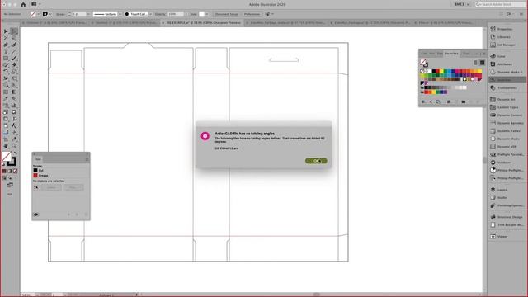Switch Swatches panel to thumbnail view

pos(482,63)
